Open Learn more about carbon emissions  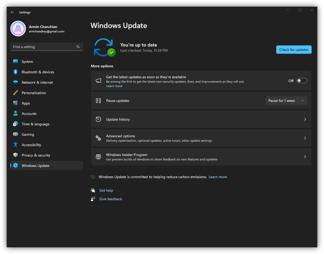[218, 177]
